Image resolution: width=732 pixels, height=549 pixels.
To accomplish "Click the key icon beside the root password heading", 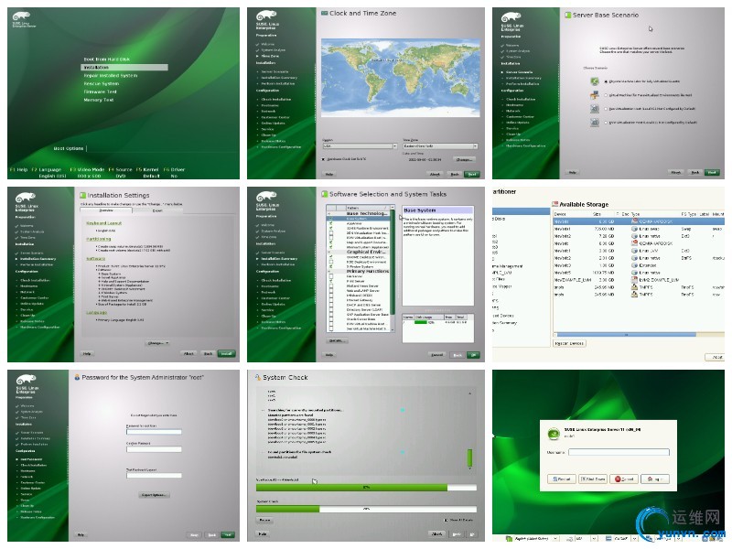I will tap(77, 377).
